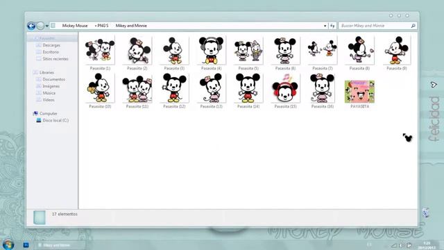The image size is (444, 250).
Task: Open Sitios recientes in the sidebar
Action: coord(55,58)
